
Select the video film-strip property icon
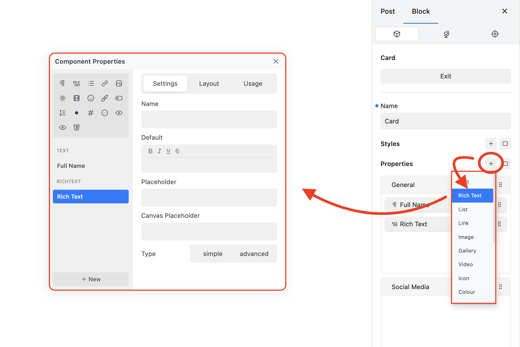pos(77,98)
